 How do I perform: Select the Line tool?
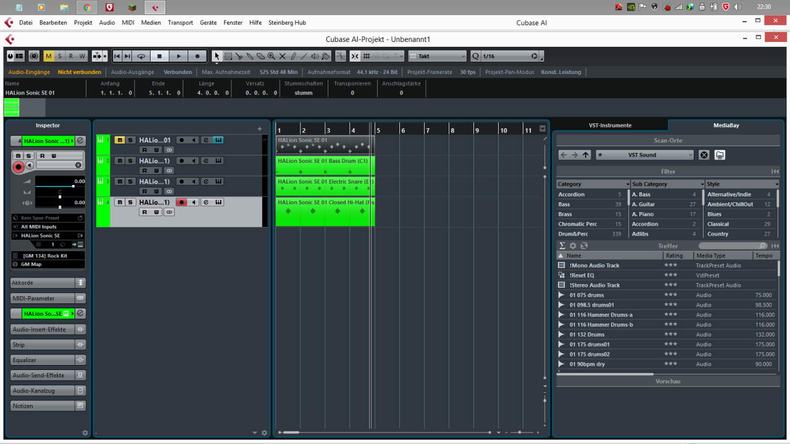[x=304, y=56]
